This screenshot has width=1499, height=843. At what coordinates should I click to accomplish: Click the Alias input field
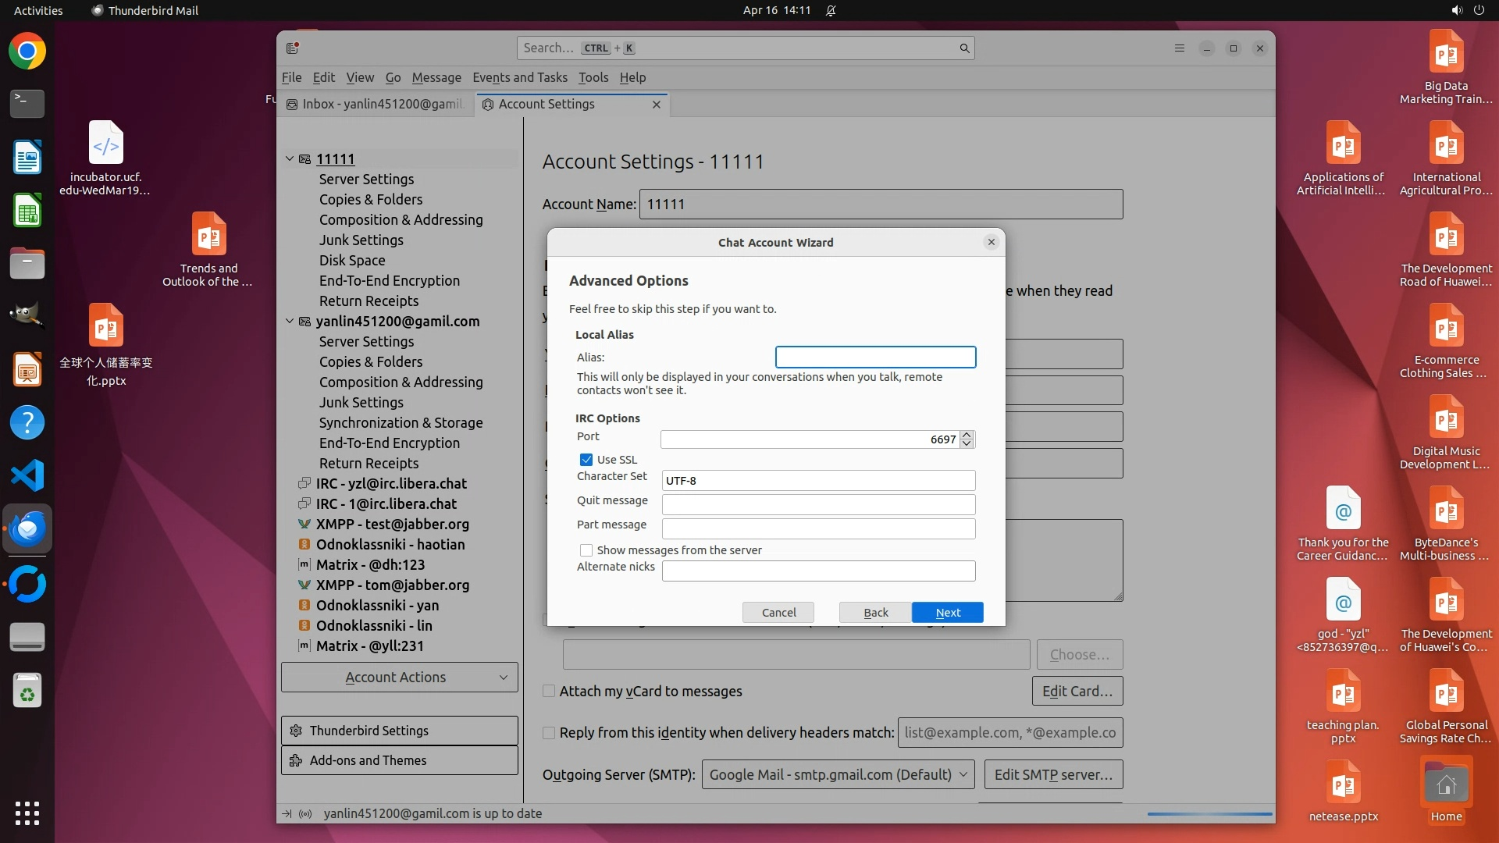875,357
